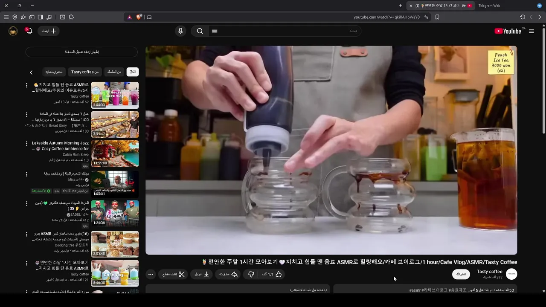Open the 5 Hours Cafe Vlog thumbnail
The height and width of the screenshot is (307, 546).
click(x=115, y=95)
